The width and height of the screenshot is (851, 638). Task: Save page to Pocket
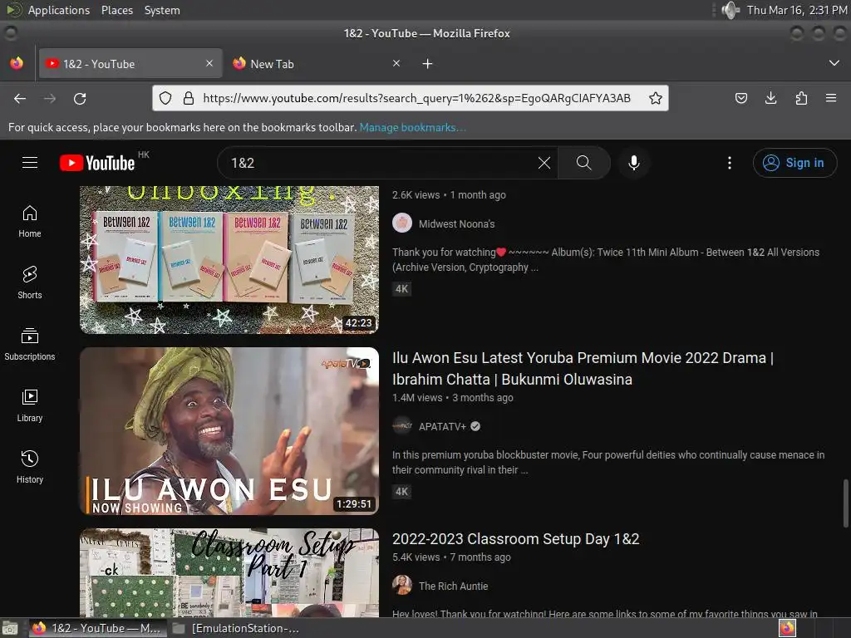740,98
